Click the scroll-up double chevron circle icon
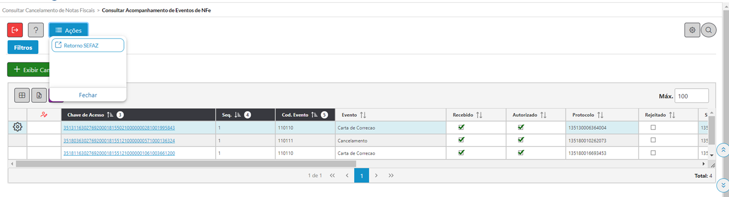The image size is (729, 197). [723, 150]
